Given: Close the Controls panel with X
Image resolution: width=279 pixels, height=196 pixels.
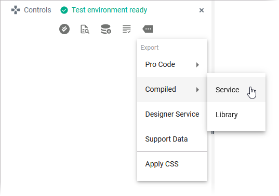Looking at the screenshot, I should click(202, 10).
